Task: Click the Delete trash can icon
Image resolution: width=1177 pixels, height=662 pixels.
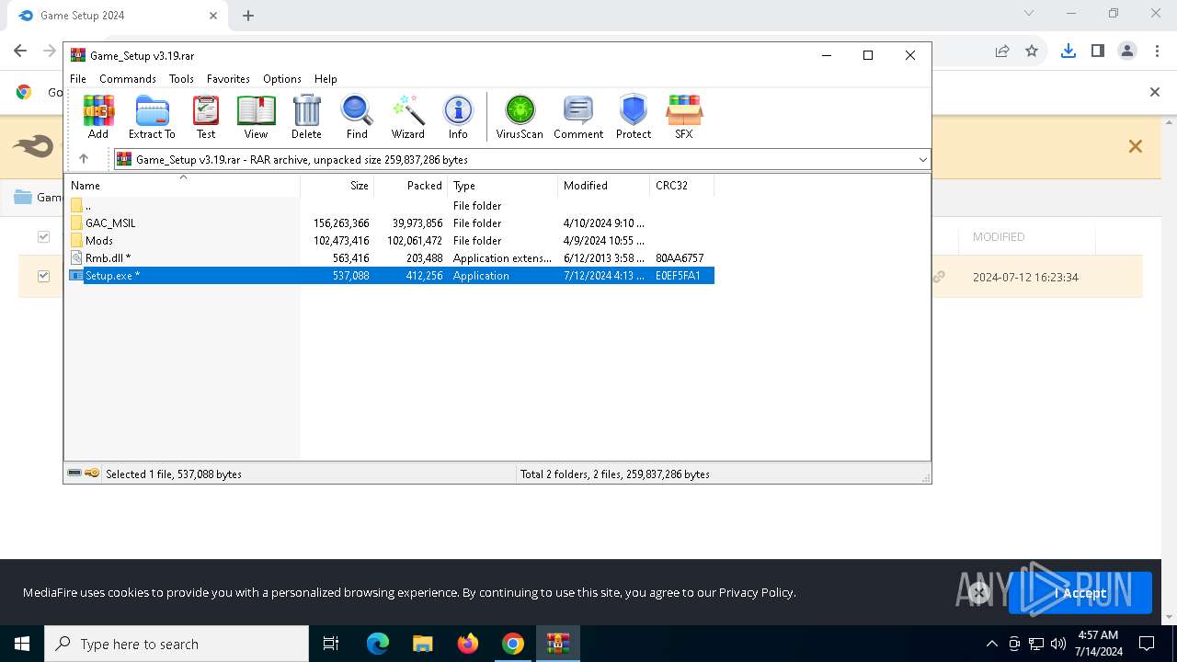Action: tap(306, 117)
